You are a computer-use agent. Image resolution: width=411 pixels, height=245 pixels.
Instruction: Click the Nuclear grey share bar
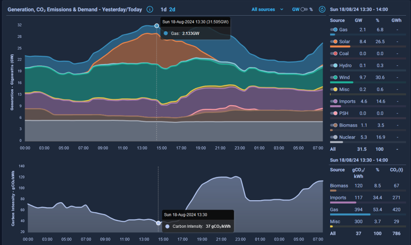pos(336,142)
